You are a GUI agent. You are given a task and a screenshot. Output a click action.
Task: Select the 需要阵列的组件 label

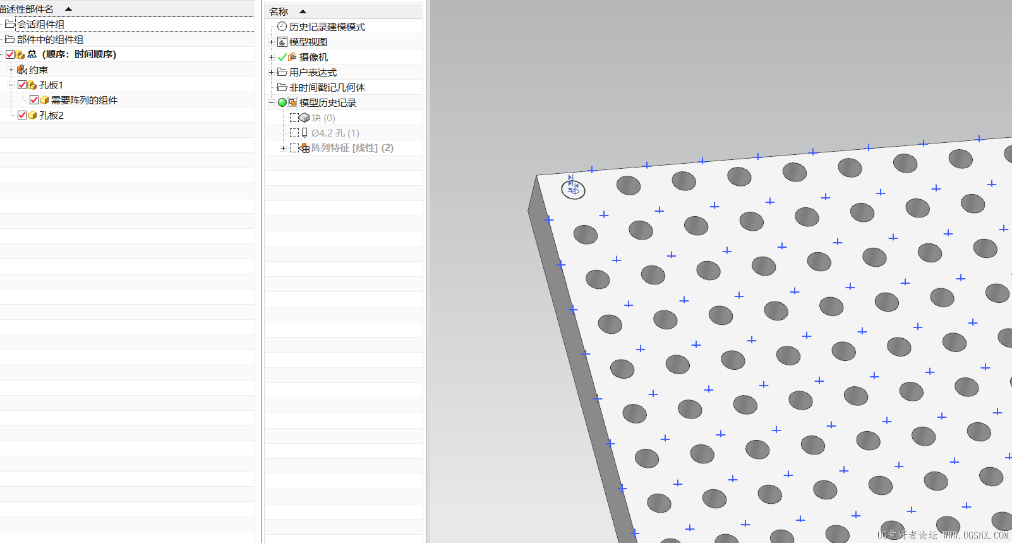84,100
